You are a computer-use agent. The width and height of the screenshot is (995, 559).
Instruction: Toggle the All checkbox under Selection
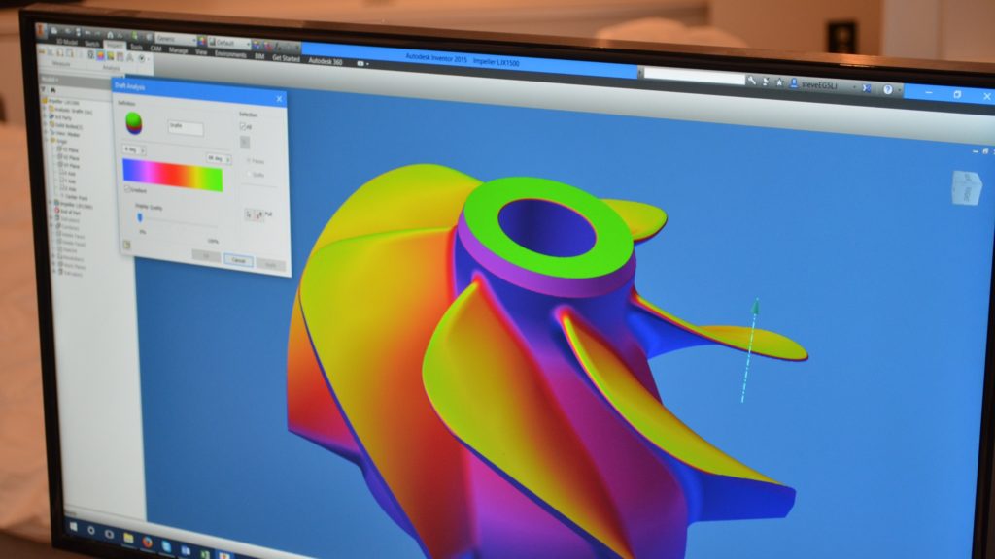[x=242, y=127]
